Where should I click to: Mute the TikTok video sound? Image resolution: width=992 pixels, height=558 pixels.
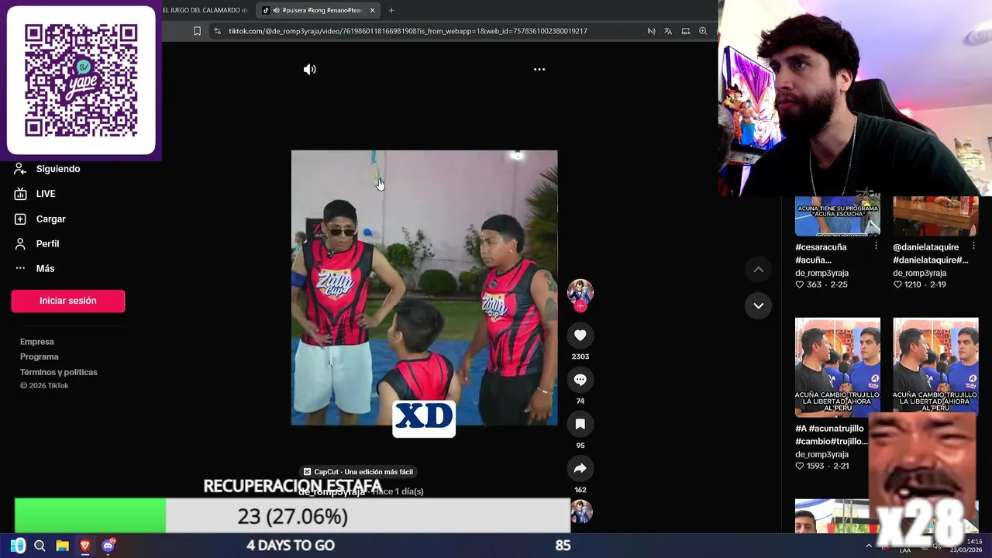coord(309,70)
